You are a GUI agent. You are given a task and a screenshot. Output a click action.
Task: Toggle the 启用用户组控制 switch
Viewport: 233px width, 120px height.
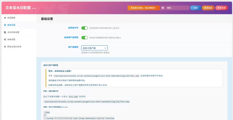pos(84,38)
